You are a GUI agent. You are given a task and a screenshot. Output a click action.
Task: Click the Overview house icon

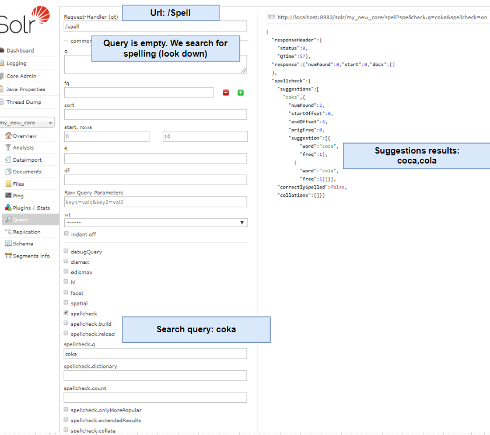click(x=8, y=135)
